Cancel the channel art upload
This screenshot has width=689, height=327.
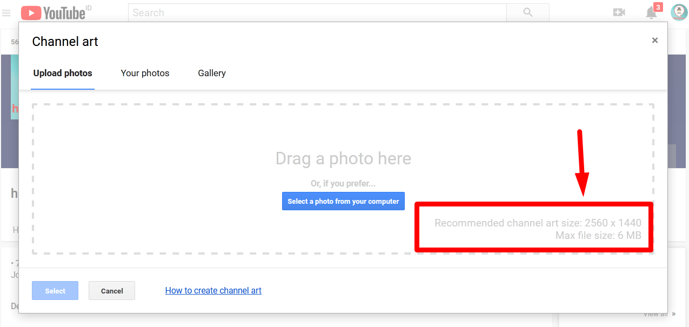(112, 291)
